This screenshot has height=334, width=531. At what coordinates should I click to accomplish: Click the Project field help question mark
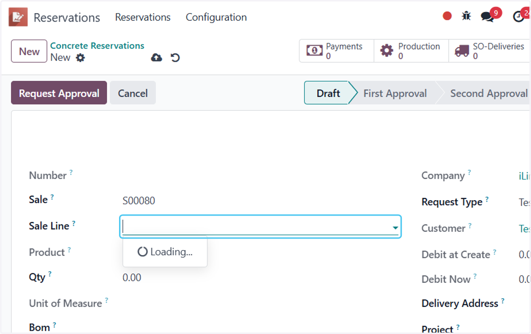coord(458,327)
